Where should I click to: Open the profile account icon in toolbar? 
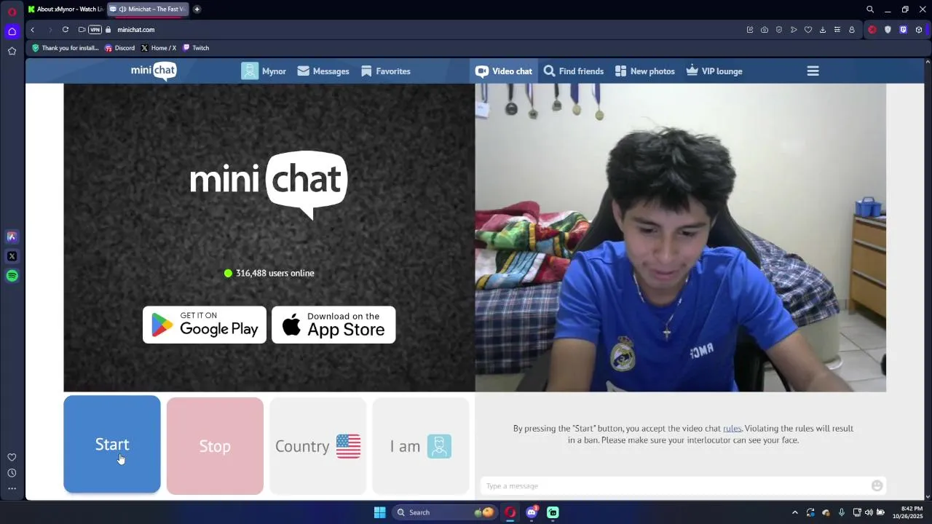point(852,30)
